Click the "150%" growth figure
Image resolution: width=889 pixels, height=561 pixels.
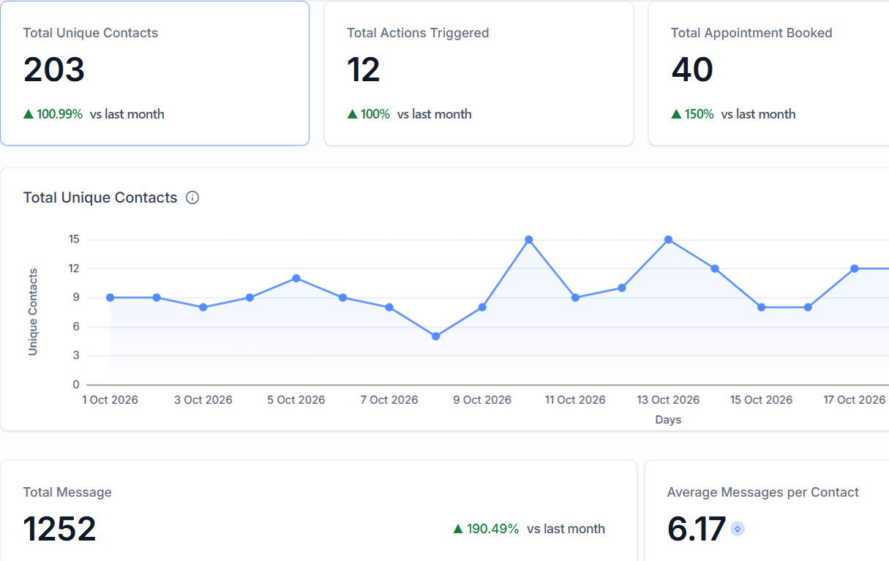[x=699, y=114]
